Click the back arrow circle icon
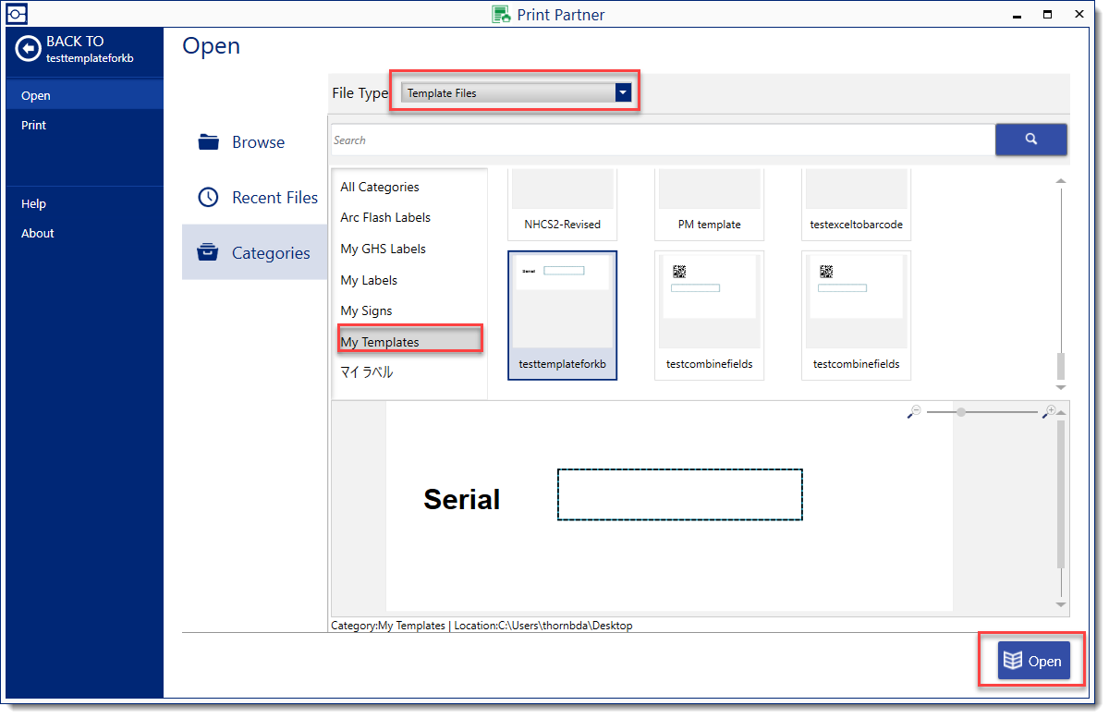Image resolution: width=1109 pixels, height=718 pixels. 29,49
